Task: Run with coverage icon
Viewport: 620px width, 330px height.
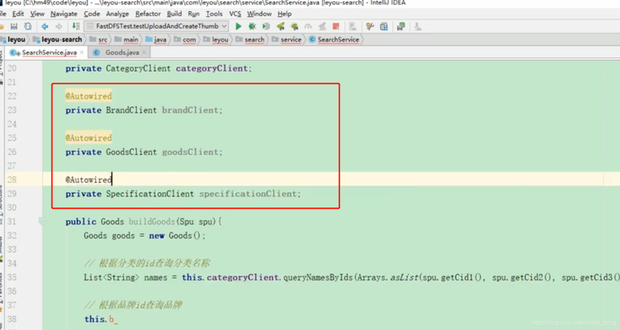Action: [x=266, y=26]
